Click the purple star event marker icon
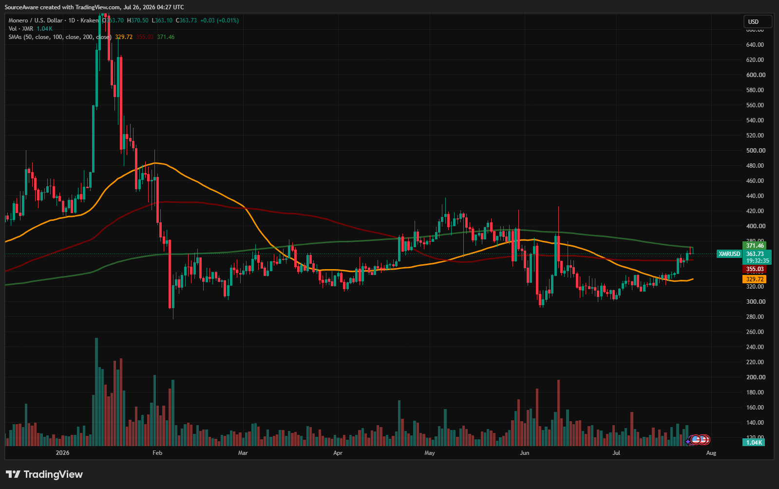Image resolution: width=779 pixels, height=489 pixels. [688, 441]
